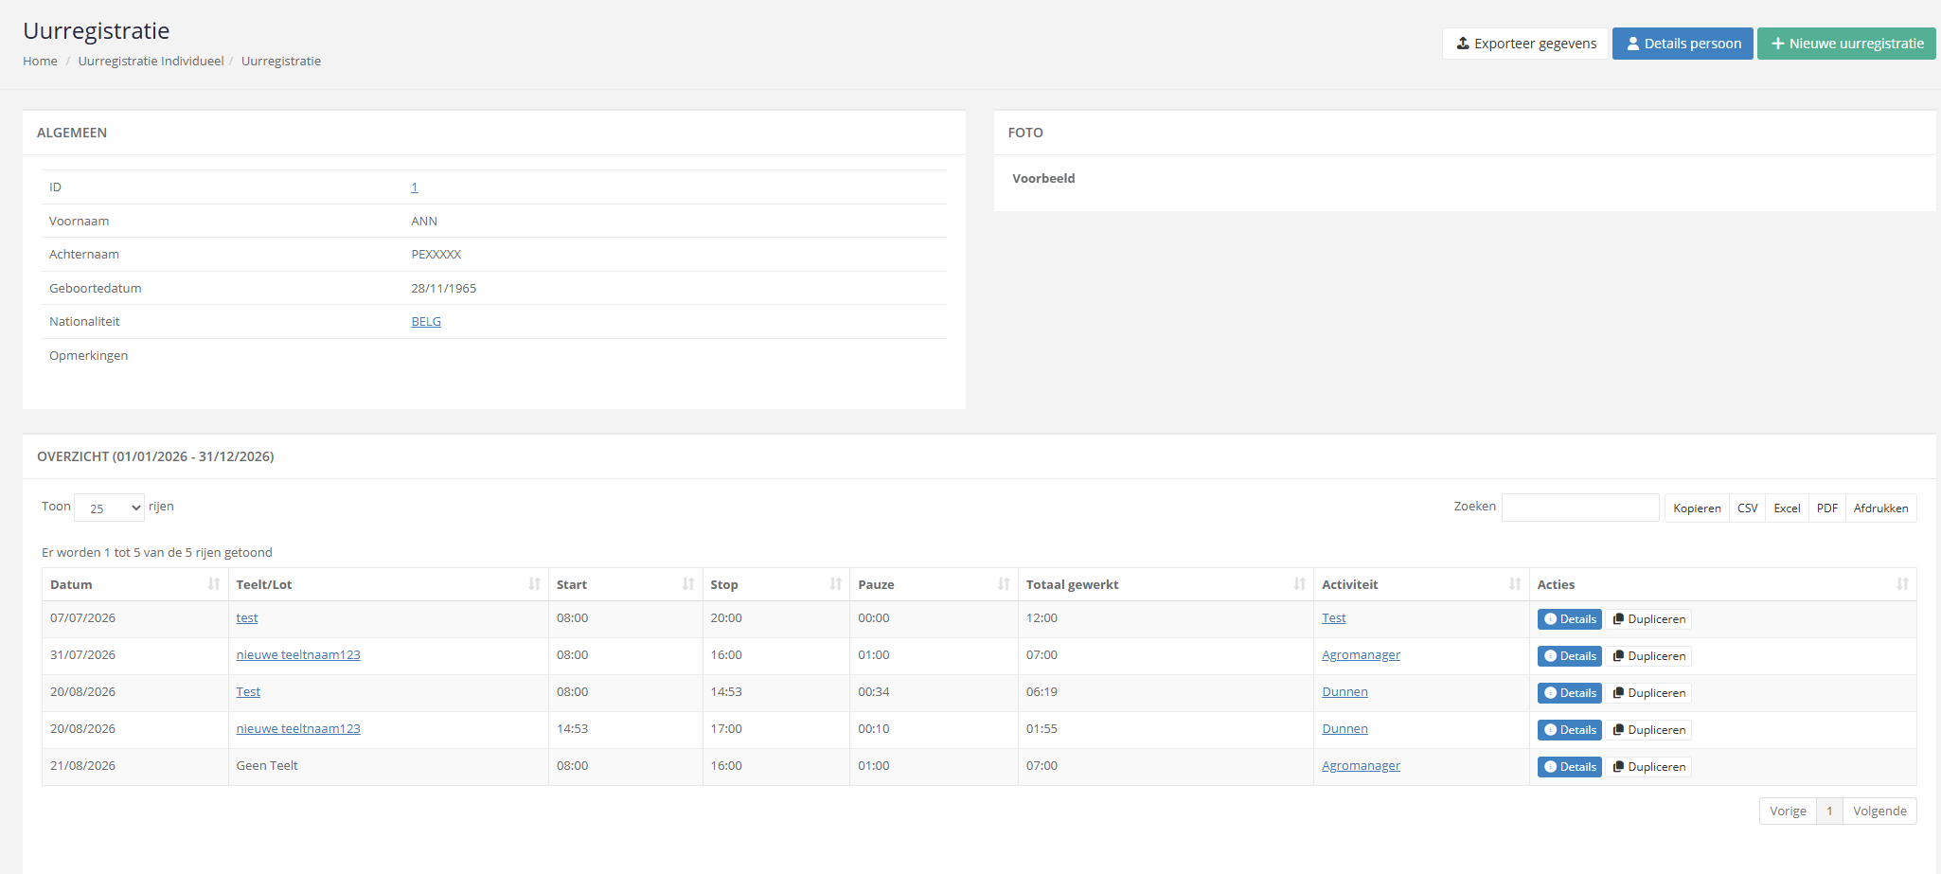Image resolution: width=1941 pixels, height=874 pixels.
Task: Open Details for 20/08/2026 08:00 row
Action: click(x=1569, y=693)
